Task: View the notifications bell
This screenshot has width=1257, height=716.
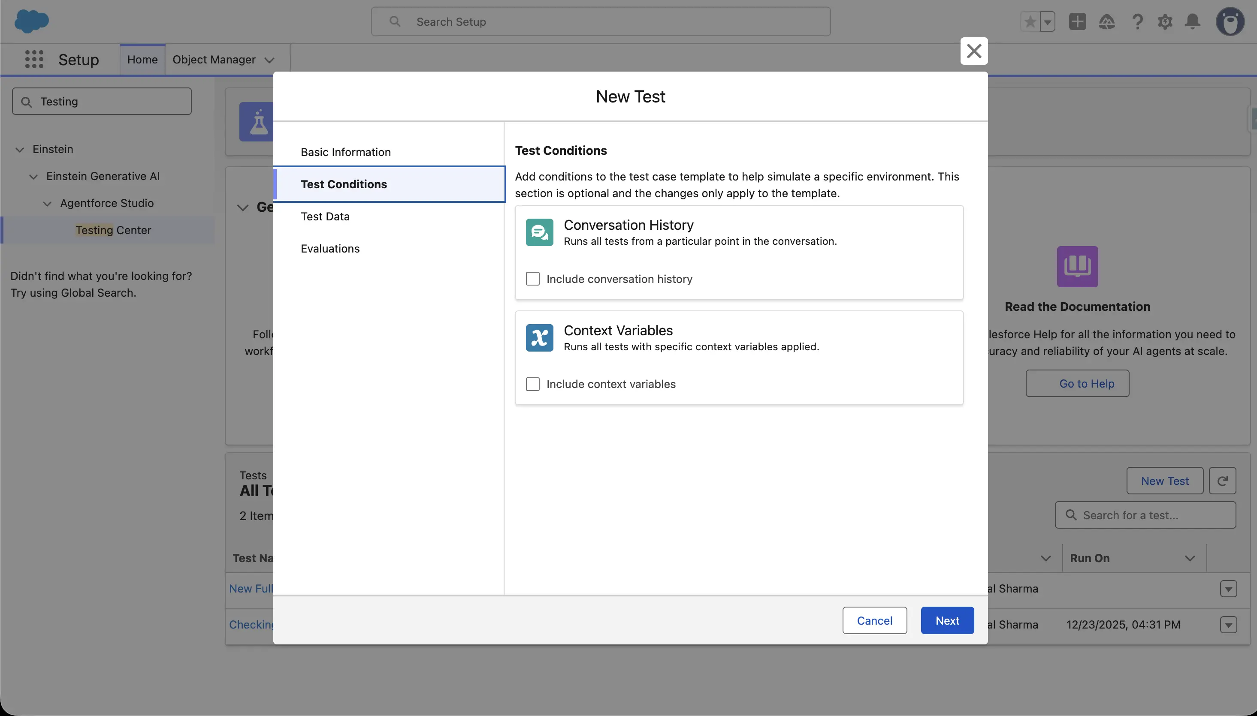Action: [x=1193, y=21]
